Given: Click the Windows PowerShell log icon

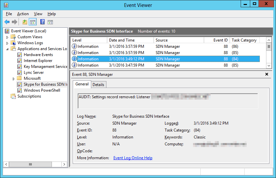Looking at the screenshot, I should (x=20, y=90).
